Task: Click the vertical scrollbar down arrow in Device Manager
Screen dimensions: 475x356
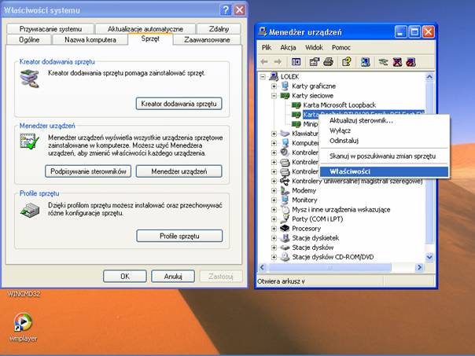Action: [429, 257]
